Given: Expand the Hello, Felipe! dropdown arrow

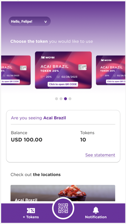Looking at the screenshot, I should pyautogui.click(x=46, y=22).
